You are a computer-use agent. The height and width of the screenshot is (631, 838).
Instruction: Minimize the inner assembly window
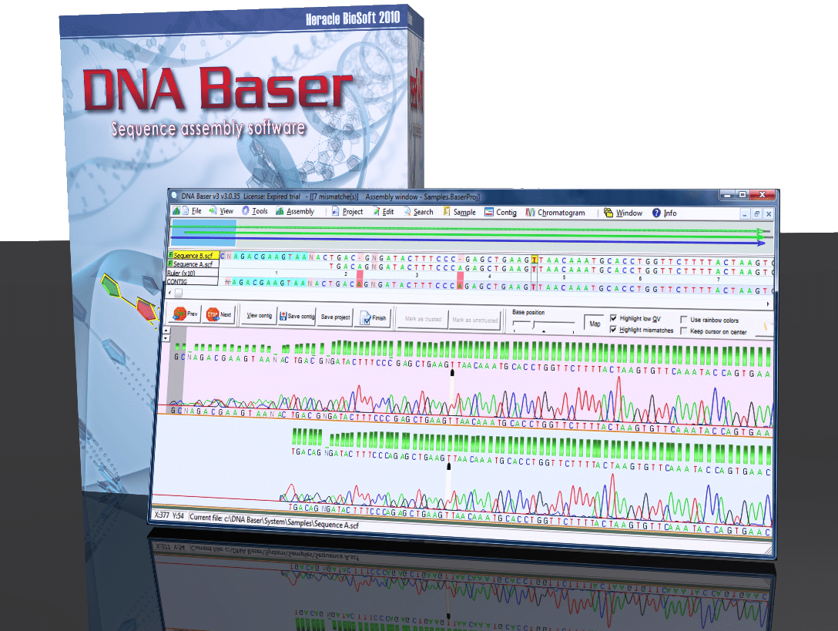coord(745,214)
